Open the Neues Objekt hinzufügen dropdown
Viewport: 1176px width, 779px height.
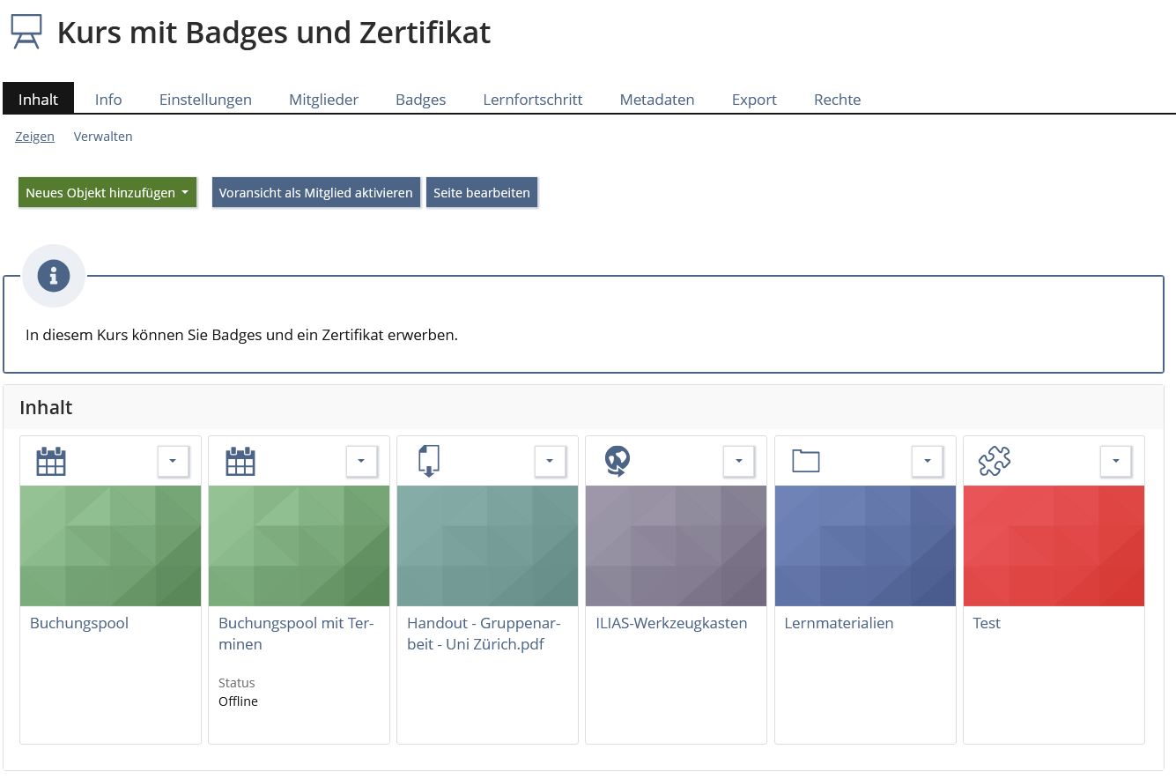107,193
